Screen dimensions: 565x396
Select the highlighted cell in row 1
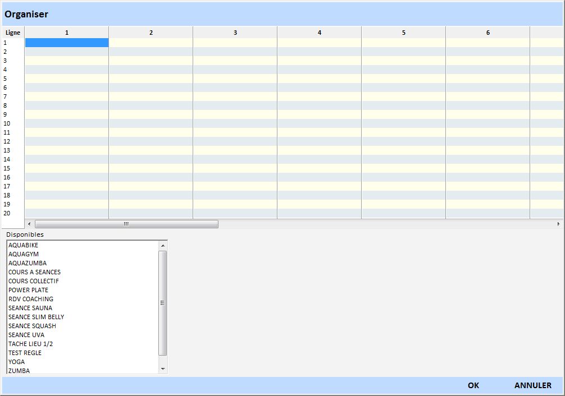[x=67, y=43]
